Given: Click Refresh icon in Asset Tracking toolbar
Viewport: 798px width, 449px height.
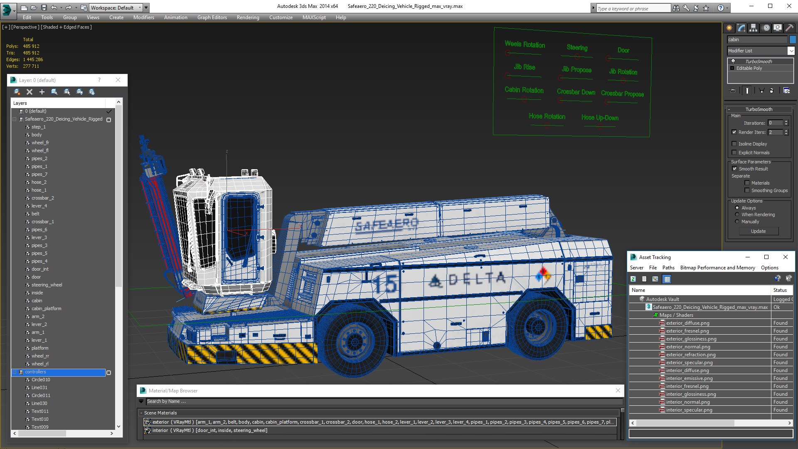Looking at the screenshot, I should click(x=633, y=279).
